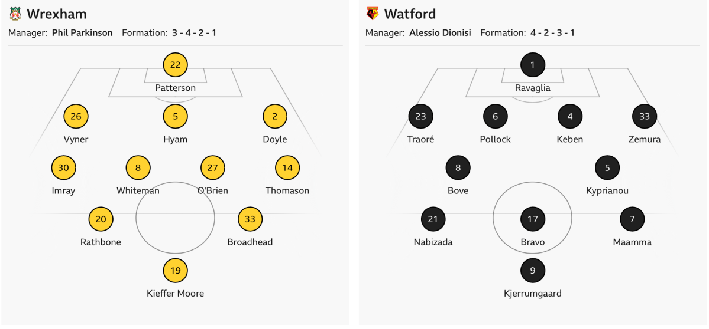
Task: Open Wrexham manager Phil Parkinson name
Action: 82,33
